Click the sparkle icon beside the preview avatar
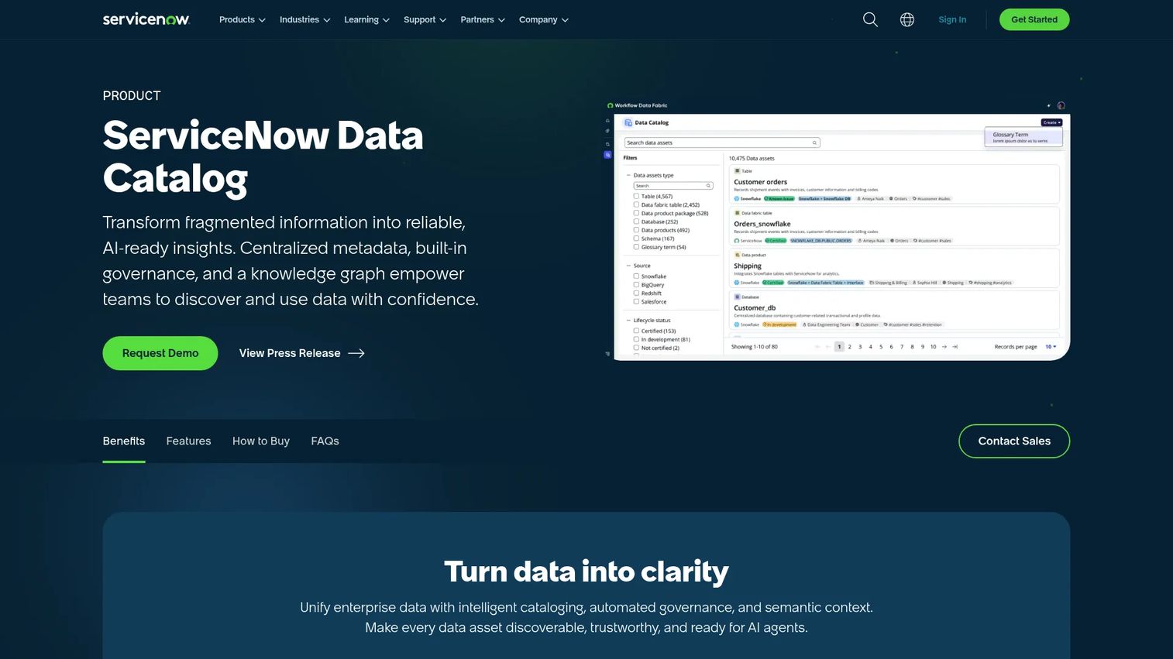 (x=1049, y=105)
